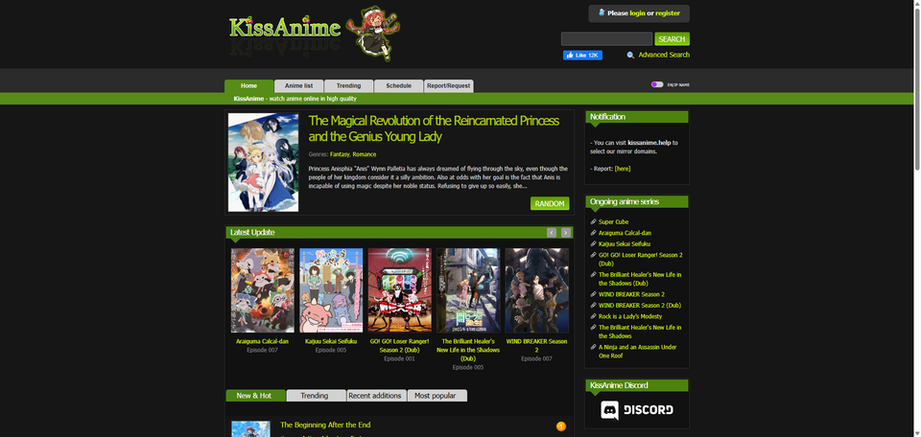Select the Recent additions tab
Viewport: 921px width, 437px height.
click(376, 396)
